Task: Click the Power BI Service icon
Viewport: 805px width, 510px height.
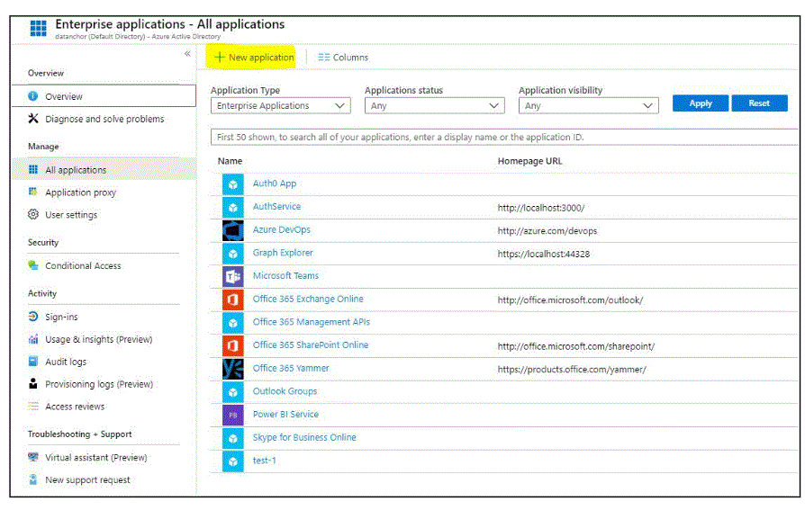Action: point(233,416)
